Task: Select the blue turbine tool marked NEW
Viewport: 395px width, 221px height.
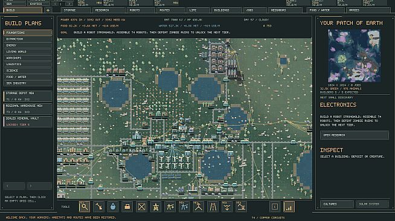Action: point(184,207)
